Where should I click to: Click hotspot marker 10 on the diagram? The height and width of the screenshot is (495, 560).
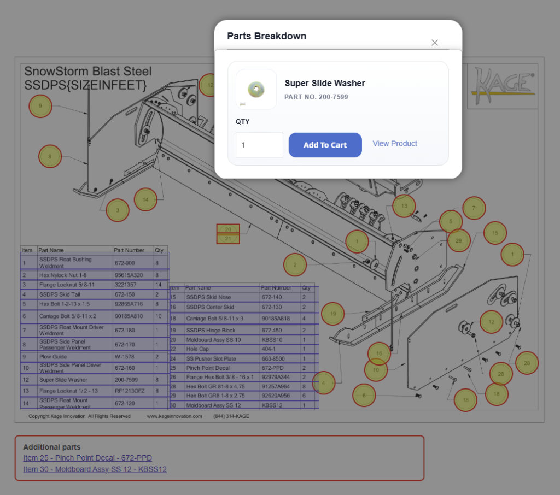tap(376, 370)
